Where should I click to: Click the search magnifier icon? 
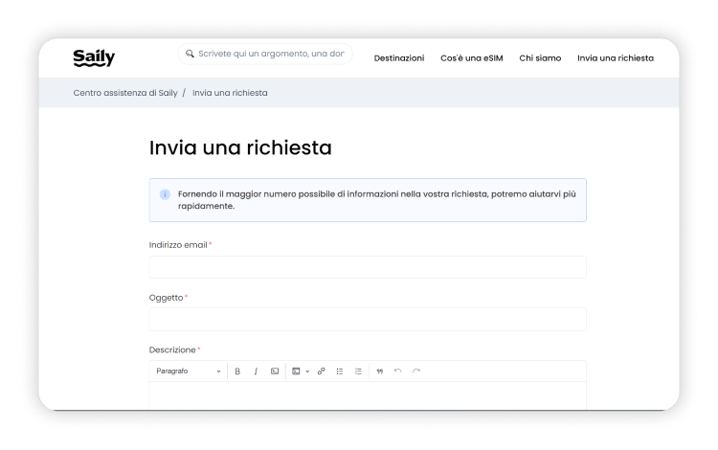[190, 55]
